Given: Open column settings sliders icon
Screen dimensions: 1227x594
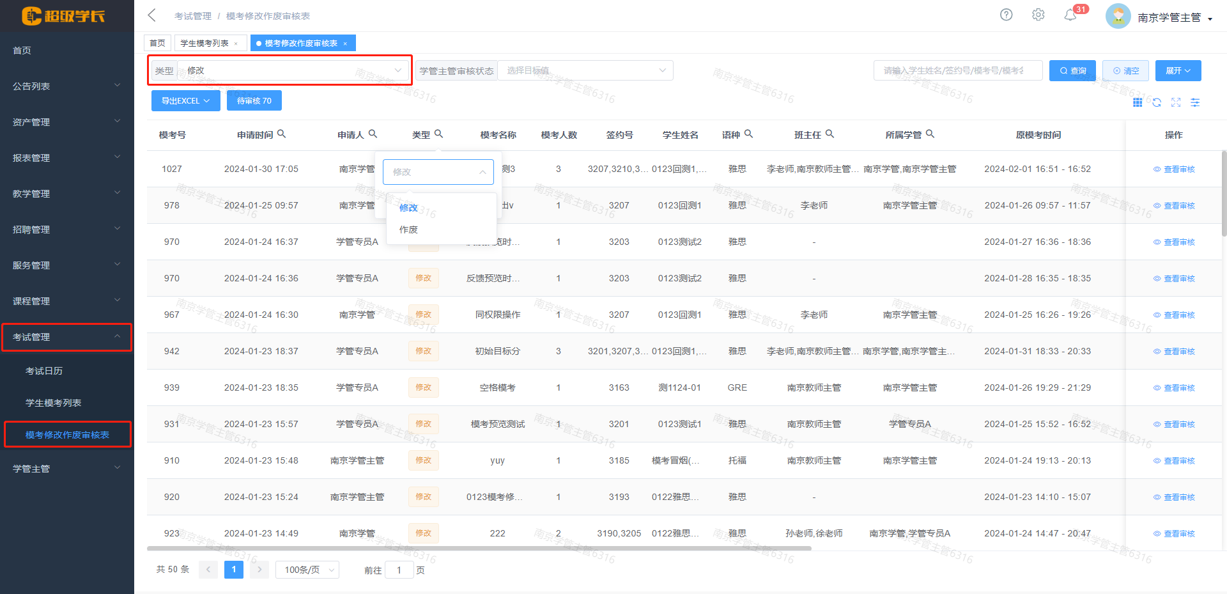Looking at the screenshot, I should point(1195,102).
